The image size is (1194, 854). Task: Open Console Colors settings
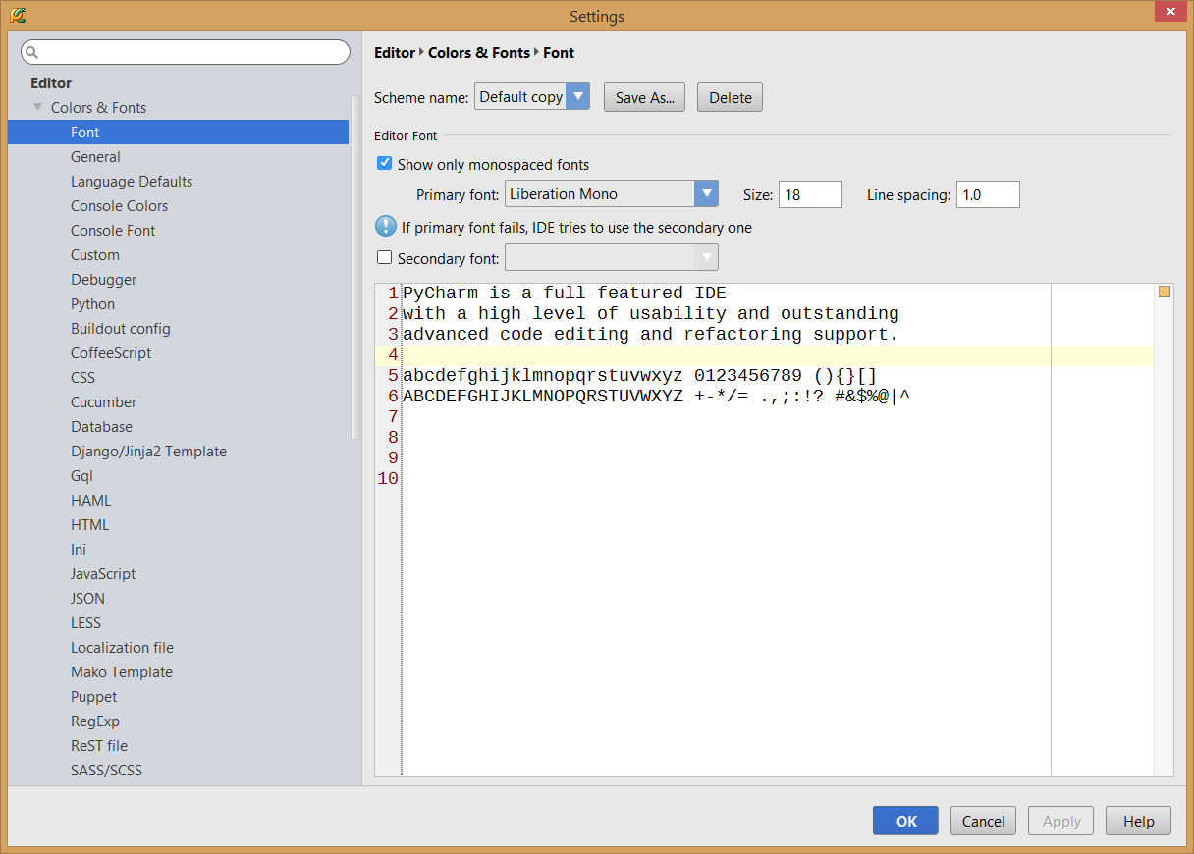tap(119, 205)
